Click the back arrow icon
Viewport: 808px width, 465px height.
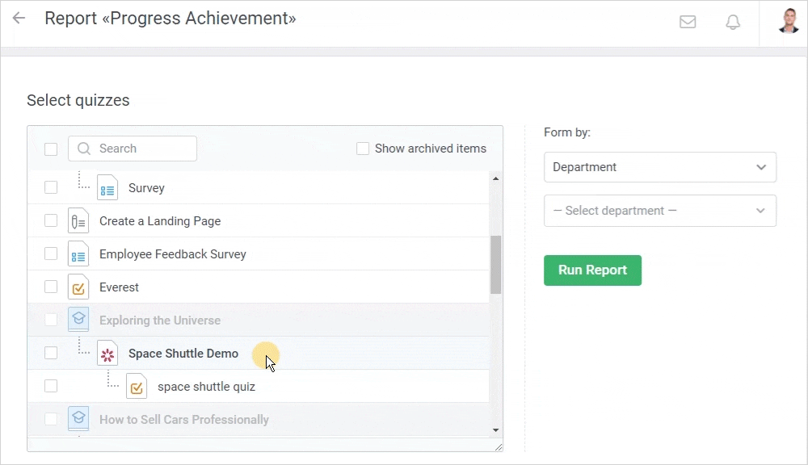19,18
